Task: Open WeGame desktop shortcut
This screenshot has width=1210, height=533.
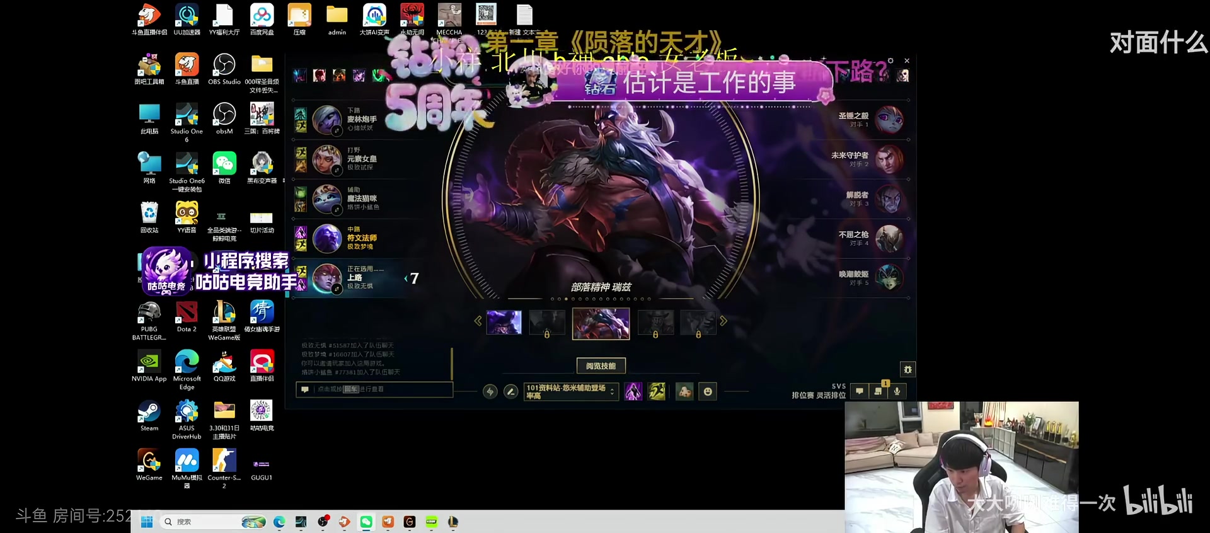Action: coord(149,465)
